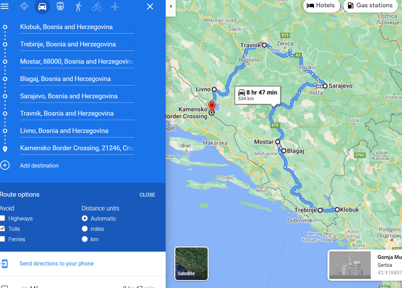Edit the Livno destination field
The width and height of the screenshot is (402, 288).
tap(77, 131)
